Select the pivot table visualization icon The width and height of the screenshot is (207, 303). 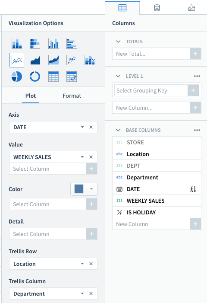tap(72, 77)
